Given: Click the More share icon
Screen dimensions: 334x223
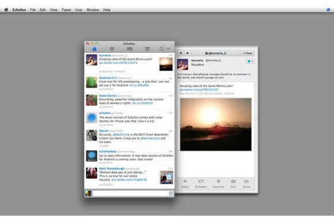Looking at the screenshot, I should [246, 182].
